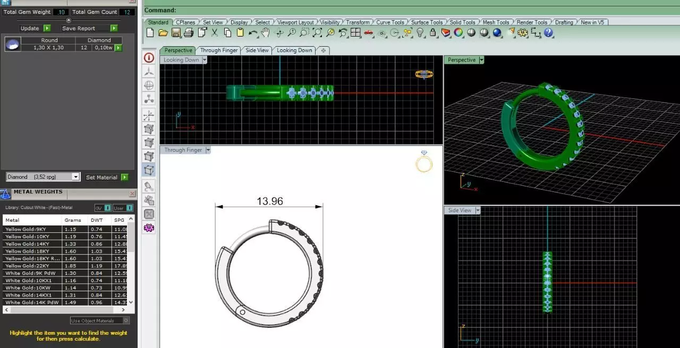This screenshot has width=680, height=348.
Task: Open the document properties icon
Action: [x=202, y=33]
